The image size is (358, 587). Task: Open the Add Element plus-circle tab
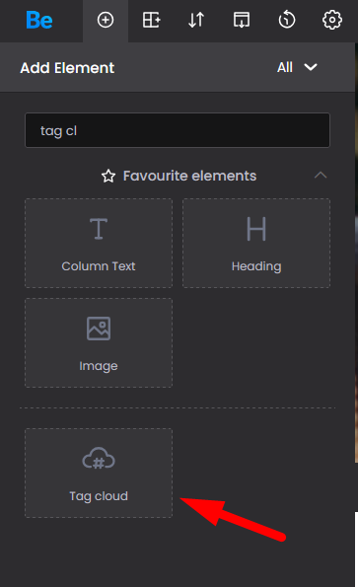[x=106, y=20]
